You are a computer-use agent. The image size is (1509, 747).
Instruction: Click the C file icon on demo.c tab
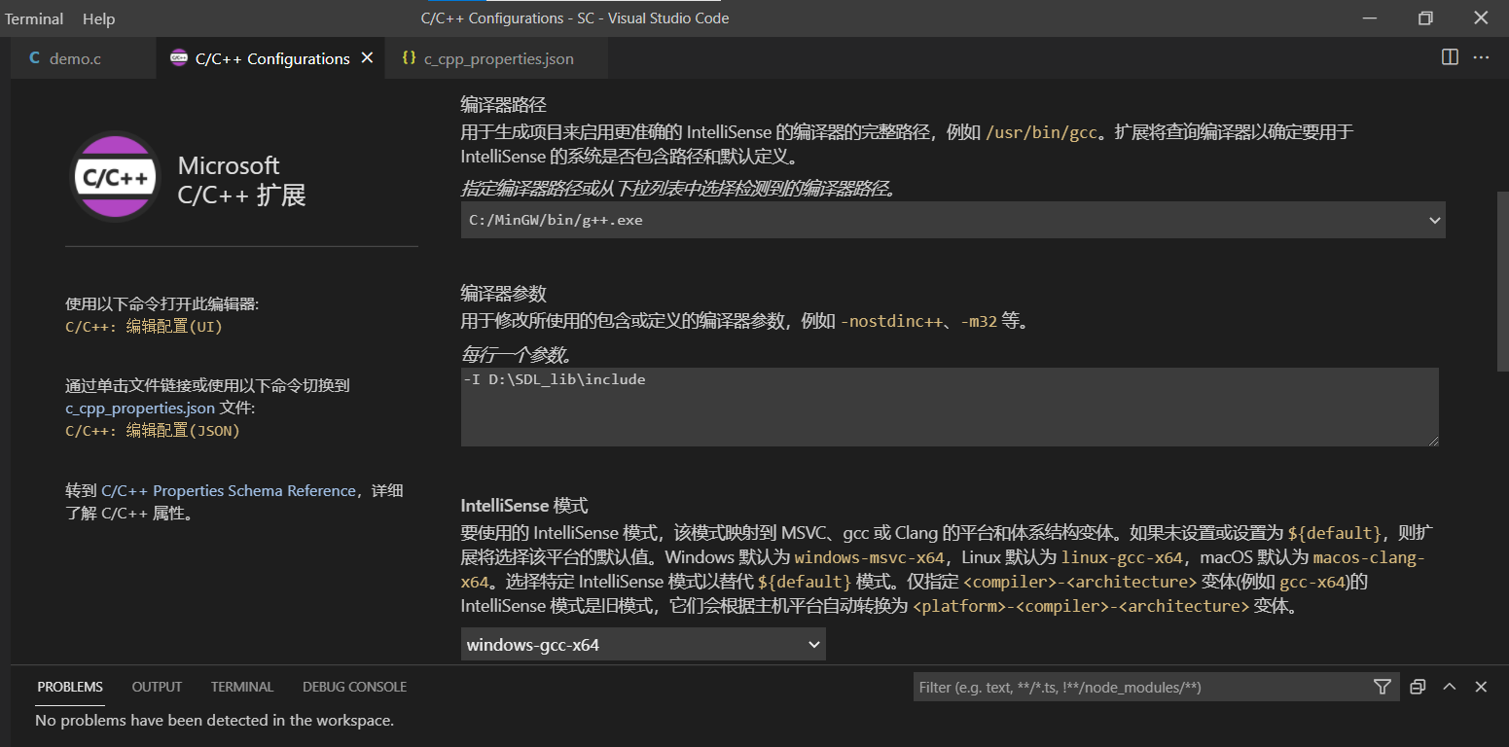coord(35,58)
